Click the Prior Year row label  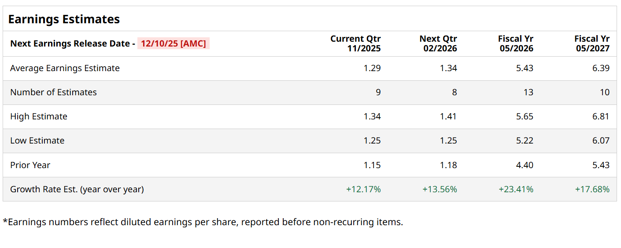30,165
